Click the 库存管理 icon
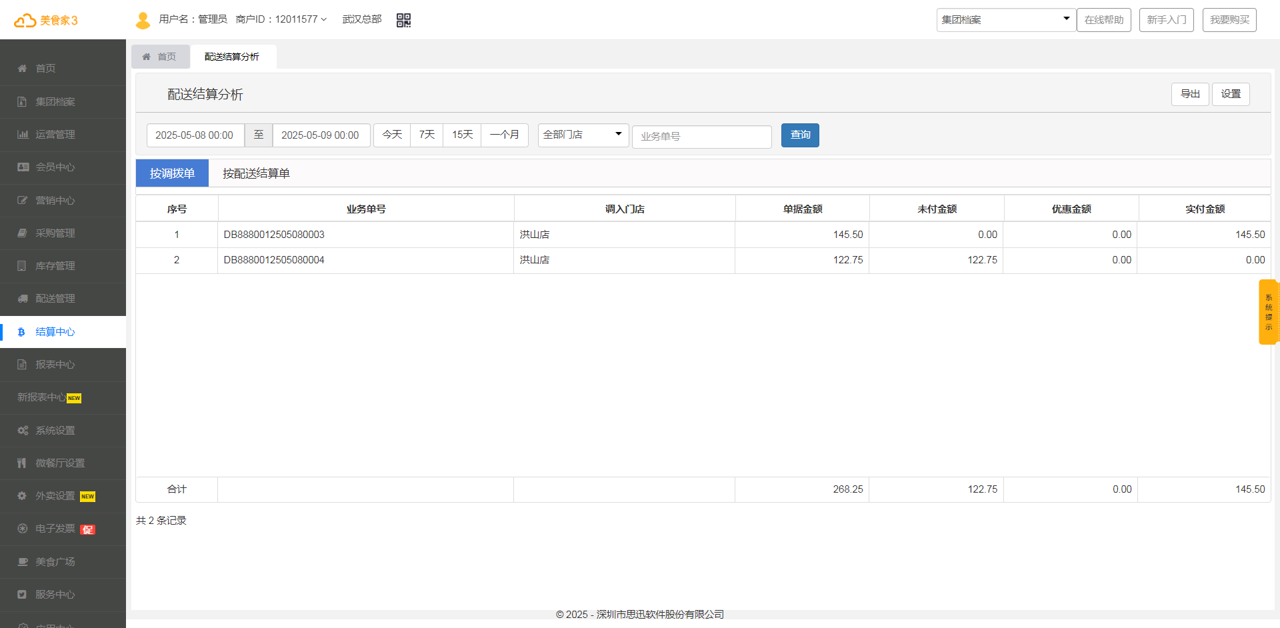 [22, 265]
